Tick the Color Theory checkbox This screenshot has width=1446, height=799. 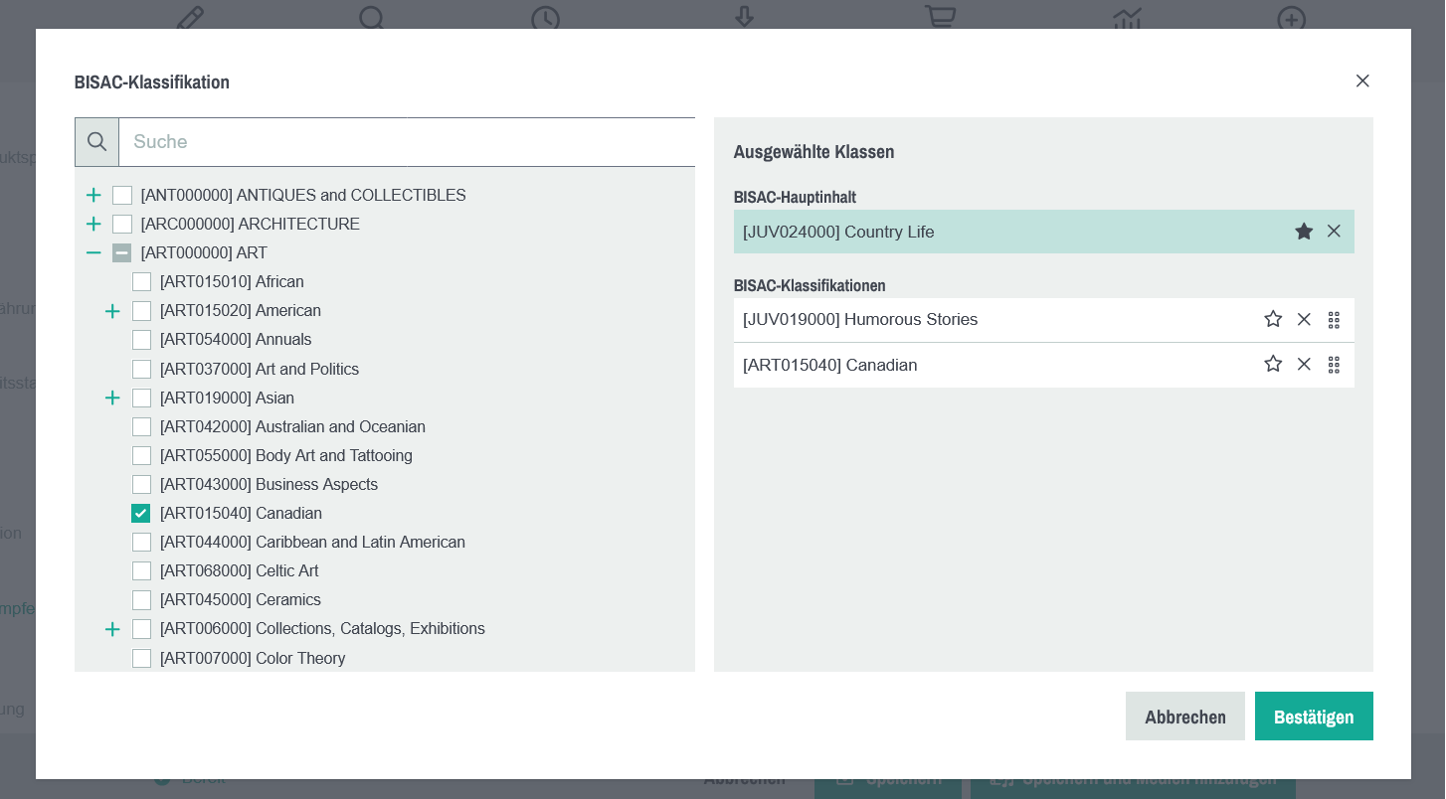[142, 659]
